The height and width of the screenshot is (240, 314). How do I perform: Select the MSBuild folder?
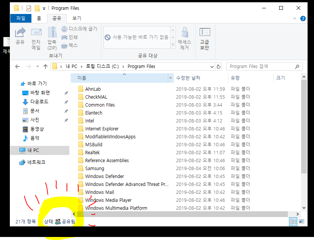(94, 144)
